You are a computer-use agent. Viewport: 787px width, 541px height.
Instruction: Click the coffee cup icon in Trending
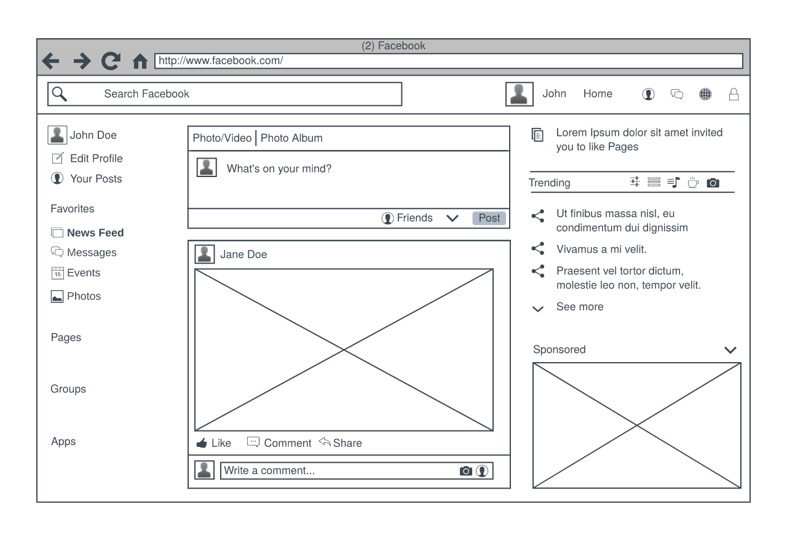coord(693,182)
